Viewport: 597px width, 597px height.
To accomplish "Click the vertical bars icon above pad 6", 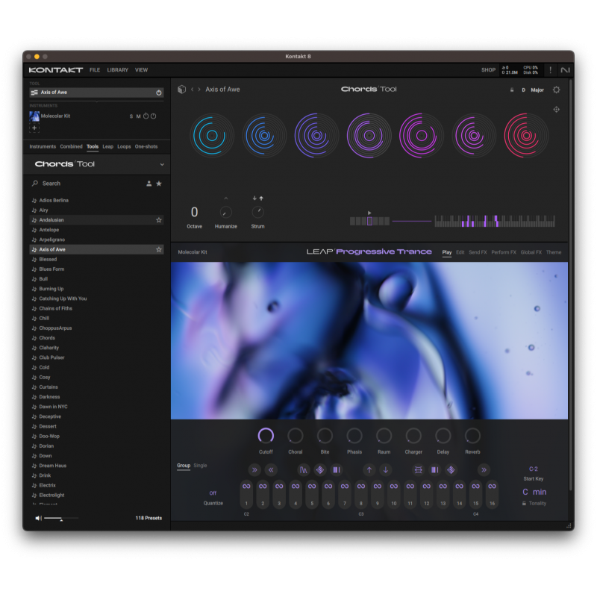I will coord(337,470).
